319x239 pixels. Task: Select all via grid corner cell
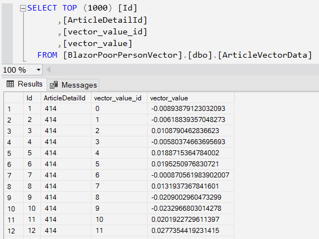tap(14, 98)
